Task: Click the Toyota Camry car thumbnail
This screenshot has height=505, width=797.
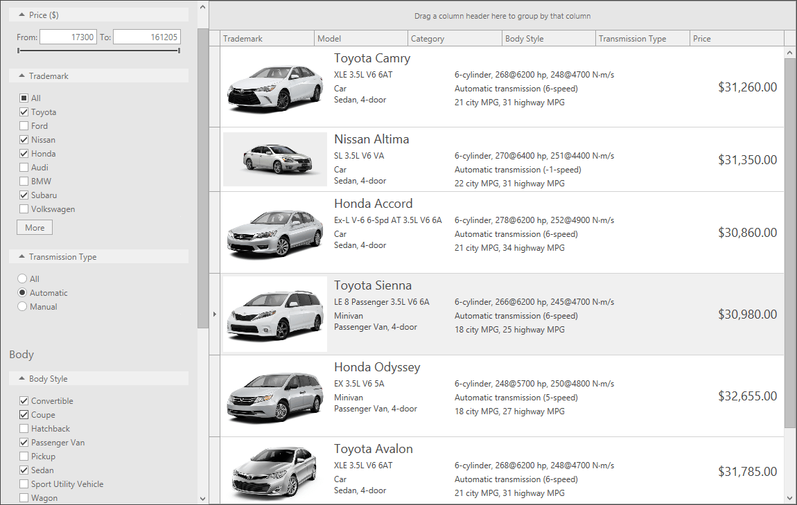Action: click(x=275, y=87)
